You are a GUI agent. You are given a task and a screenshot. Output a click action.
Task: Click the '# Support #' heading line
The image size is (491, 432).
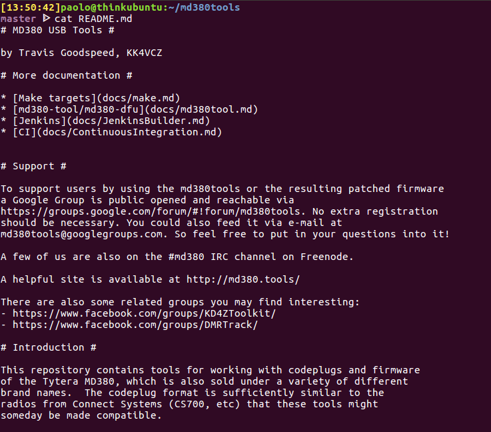click(33, 167)
